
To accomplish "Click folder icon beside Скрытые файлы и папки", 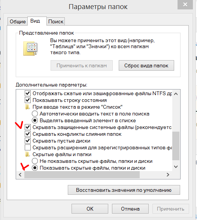I will click(27, 154).
